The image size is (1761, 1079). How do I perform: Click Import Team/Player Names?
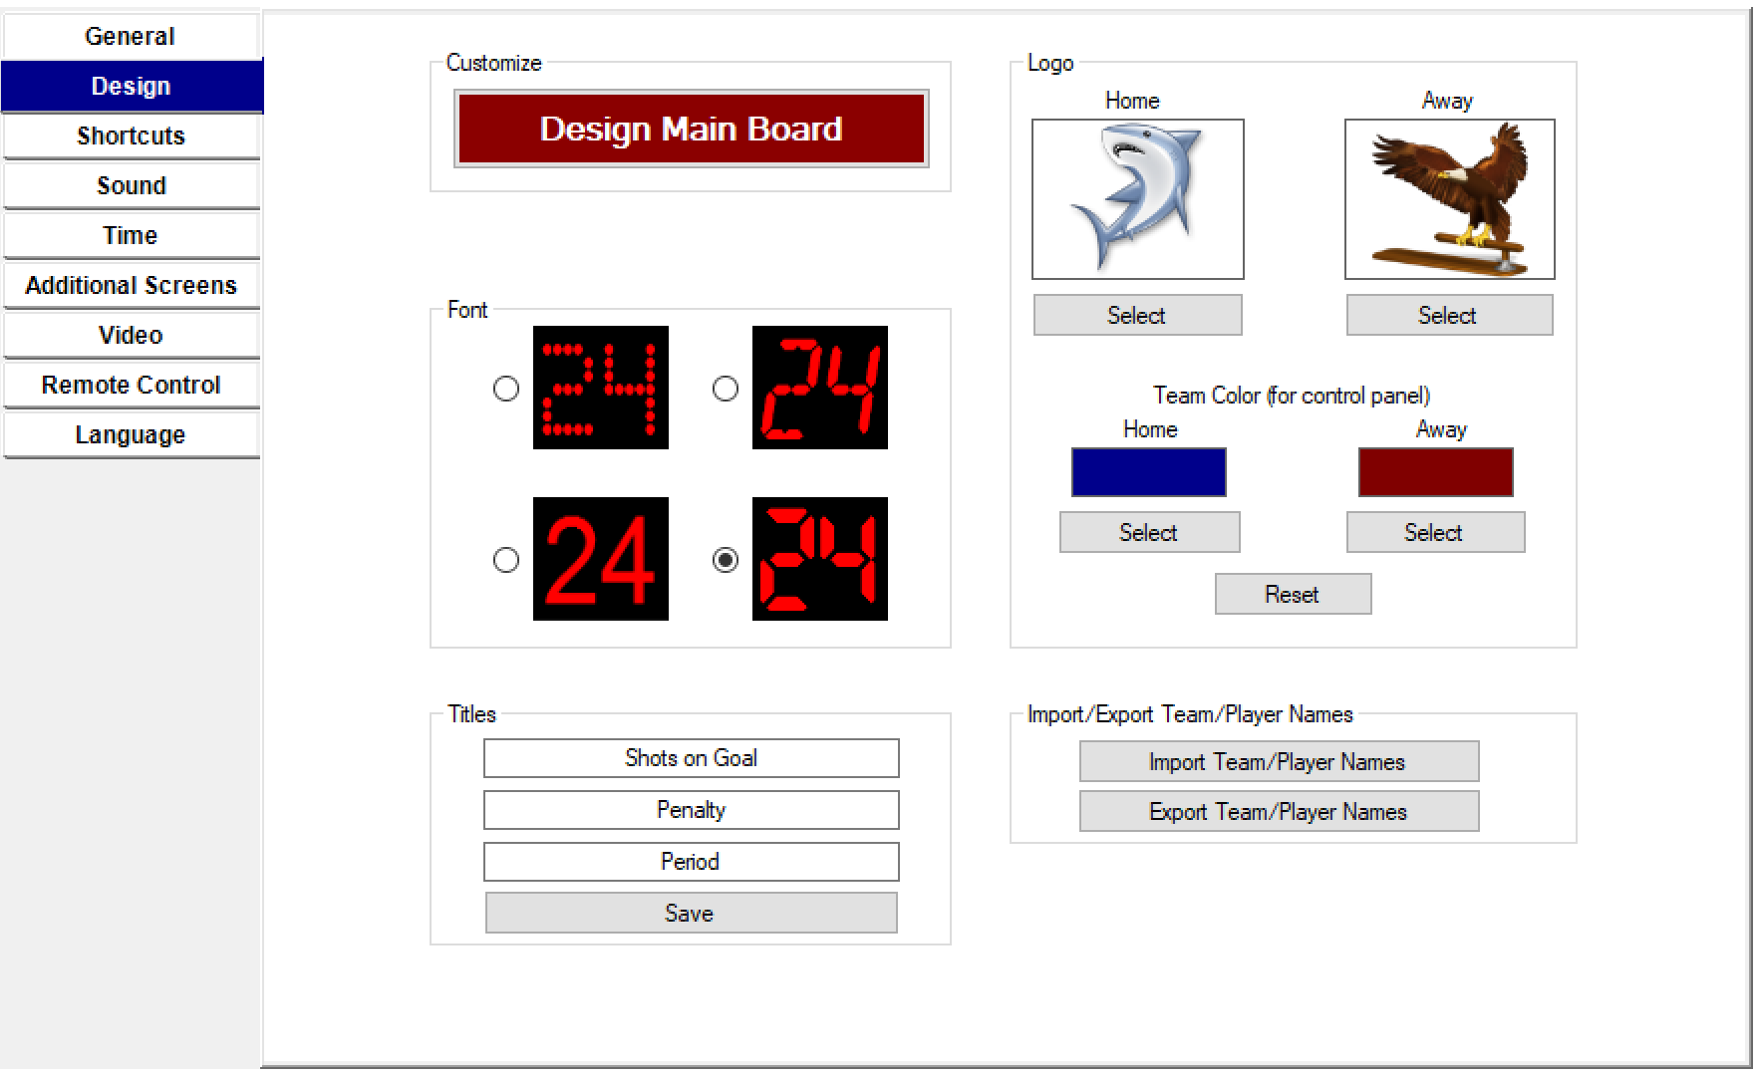[1279, 762]
